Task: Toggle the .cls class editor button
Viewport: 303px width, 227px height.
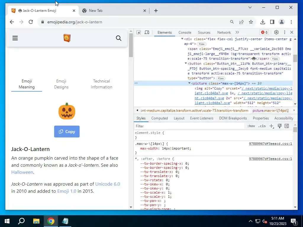Action: click(262, 126)
